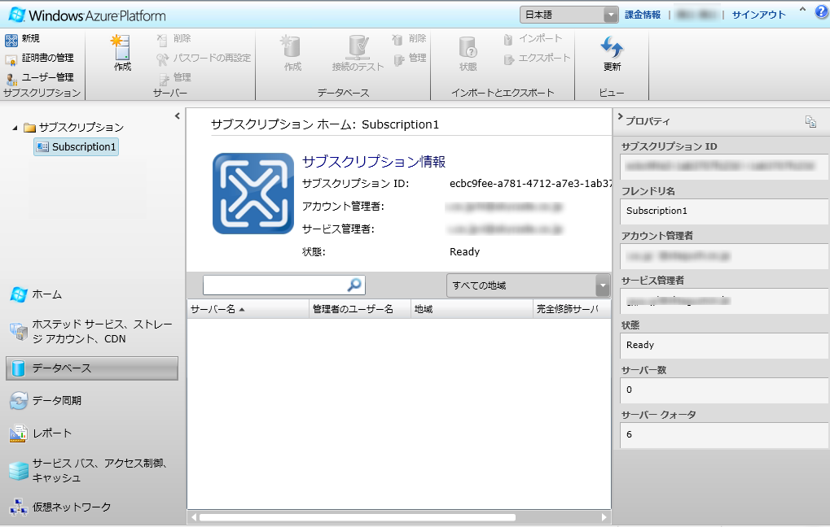The width and height of the screenshot is (830, 527).
Task: Click the help question mark icon
Action: coord(822,12)
